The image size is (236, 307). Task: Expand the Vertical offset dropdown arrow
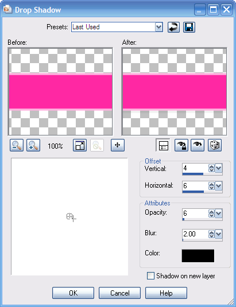[219, 168]
